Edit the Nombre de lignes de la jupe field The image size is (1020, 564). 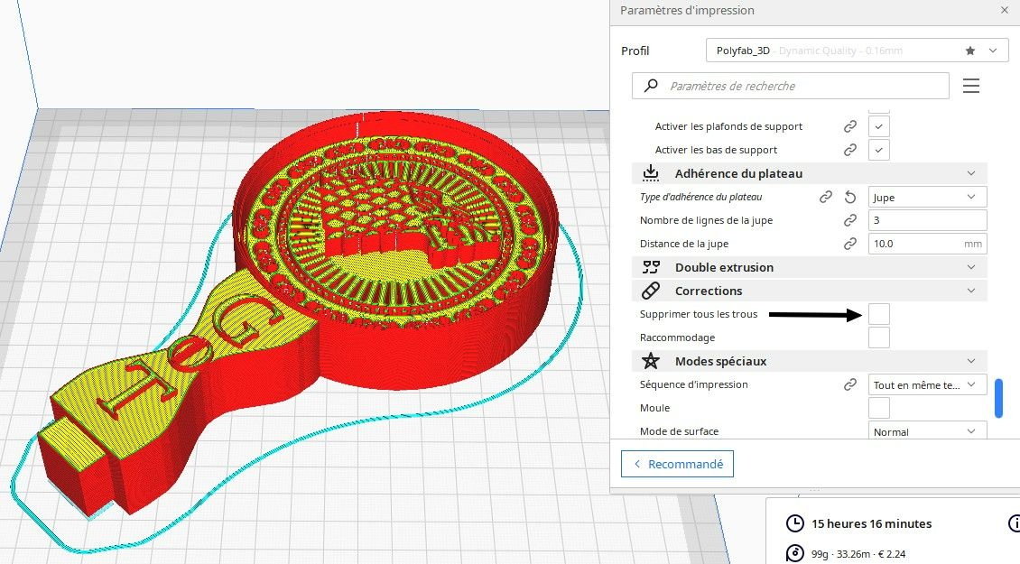927,220
